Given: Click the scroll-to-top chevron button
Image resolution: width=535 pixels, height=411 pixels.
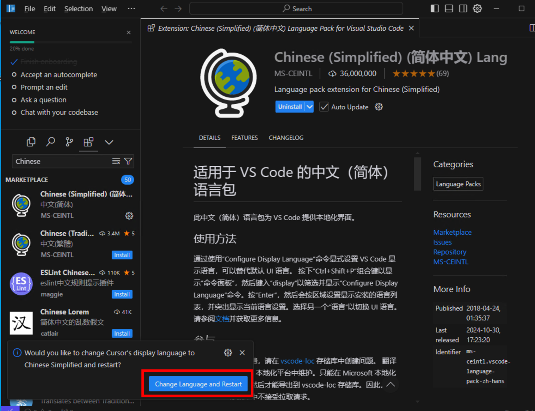Looking at the screenshot, I should [x=390, y=384].
